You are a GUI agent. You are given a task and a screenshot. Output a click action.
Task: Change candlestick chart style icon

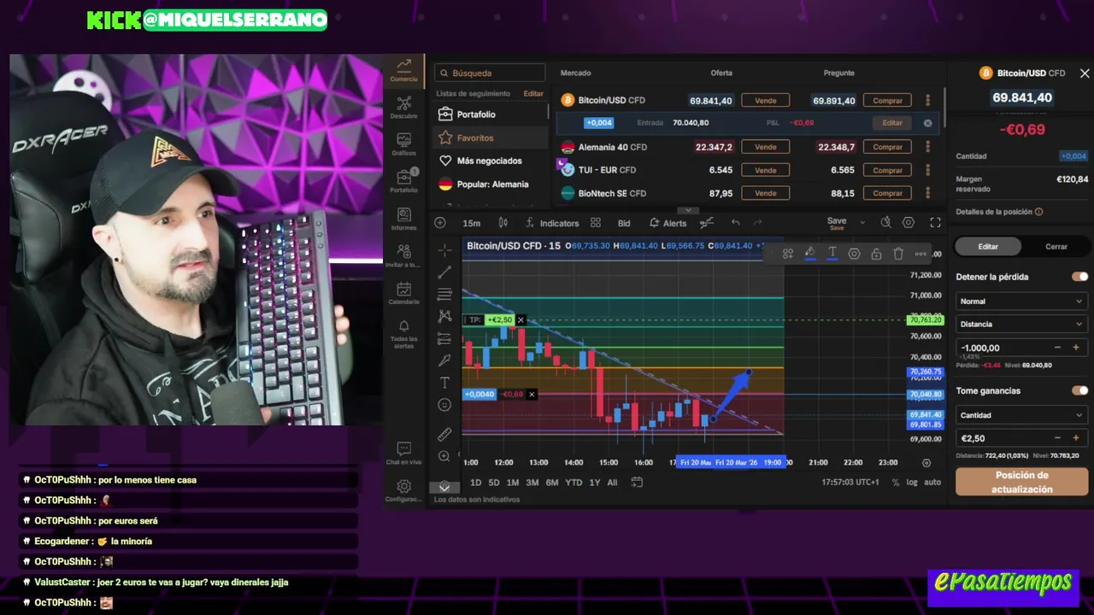coord(503,223)
